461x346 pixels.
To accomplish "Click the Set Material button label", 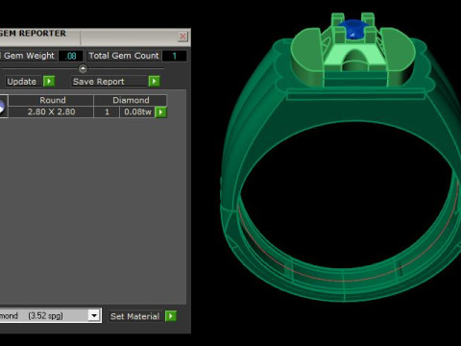I will click(x=134, y=316).
